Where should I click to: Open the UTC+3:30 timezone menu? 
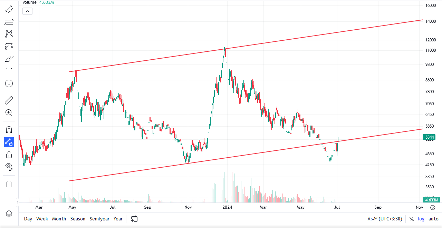385,219
